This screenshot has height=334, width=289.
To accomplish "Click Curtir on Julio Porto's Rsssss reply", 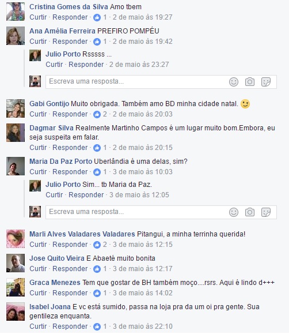I will (x=54, y=65).
